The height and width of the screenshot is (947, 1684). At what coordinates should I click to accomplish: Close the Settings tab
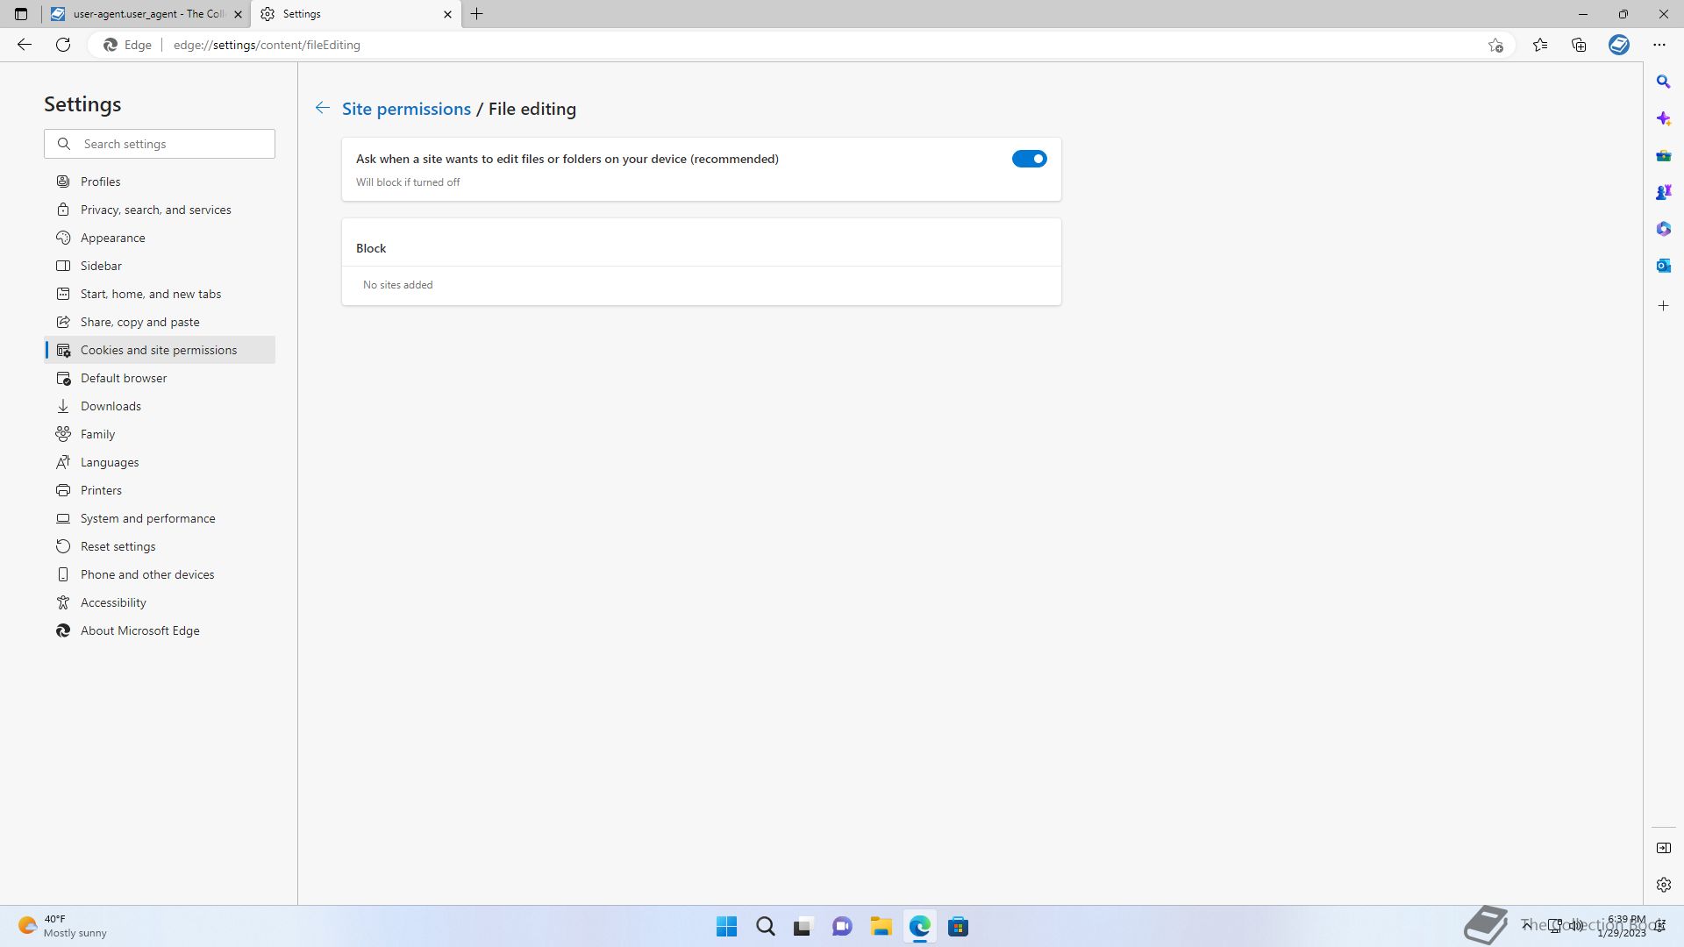[x=447, y=14]
